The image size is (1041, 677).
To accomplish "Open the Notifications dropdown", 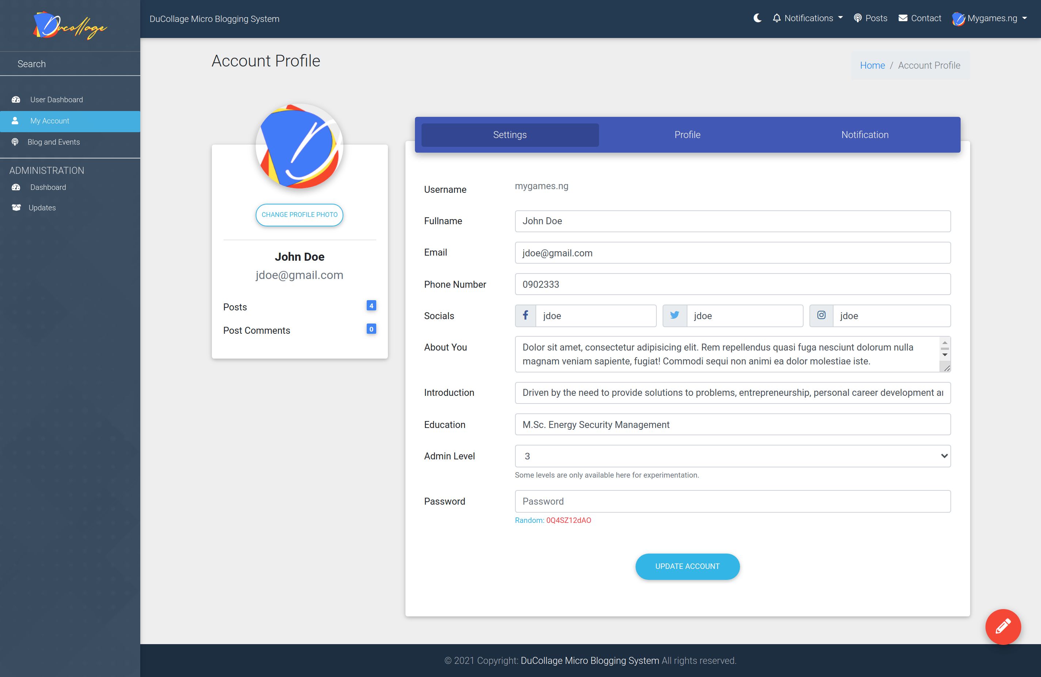I will pyautogui.click(x=808, y=18).
